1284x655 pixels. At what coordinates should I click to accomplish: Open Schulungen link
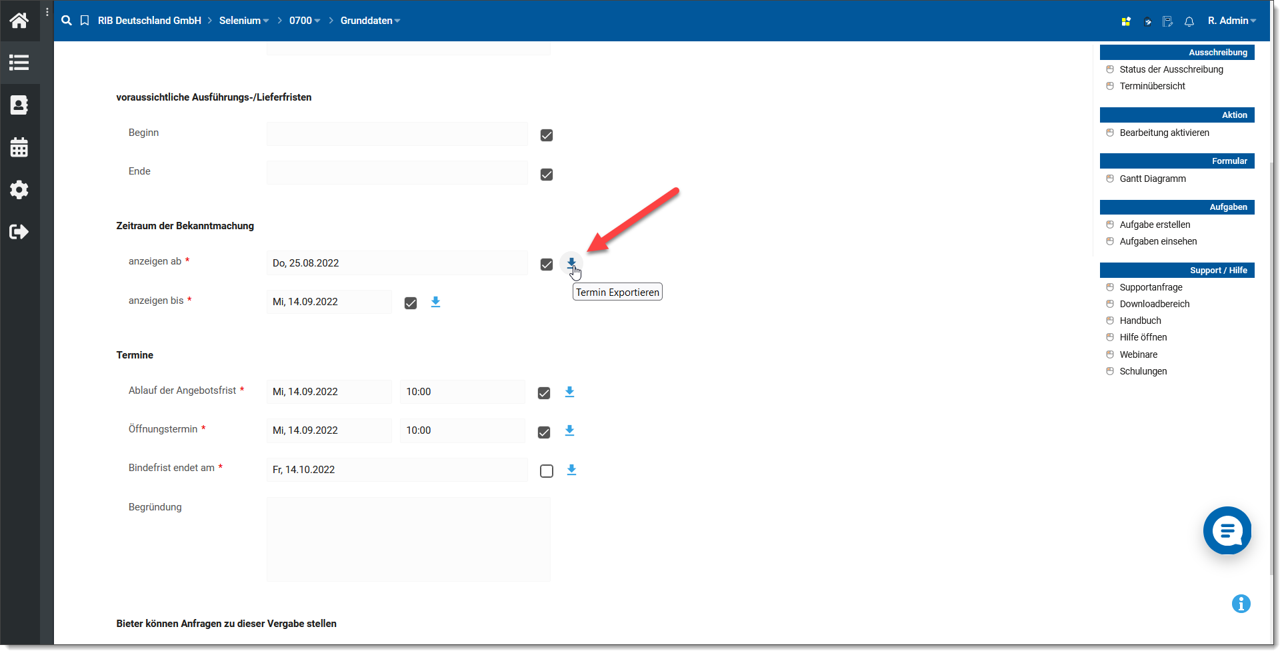[1143, 371]
